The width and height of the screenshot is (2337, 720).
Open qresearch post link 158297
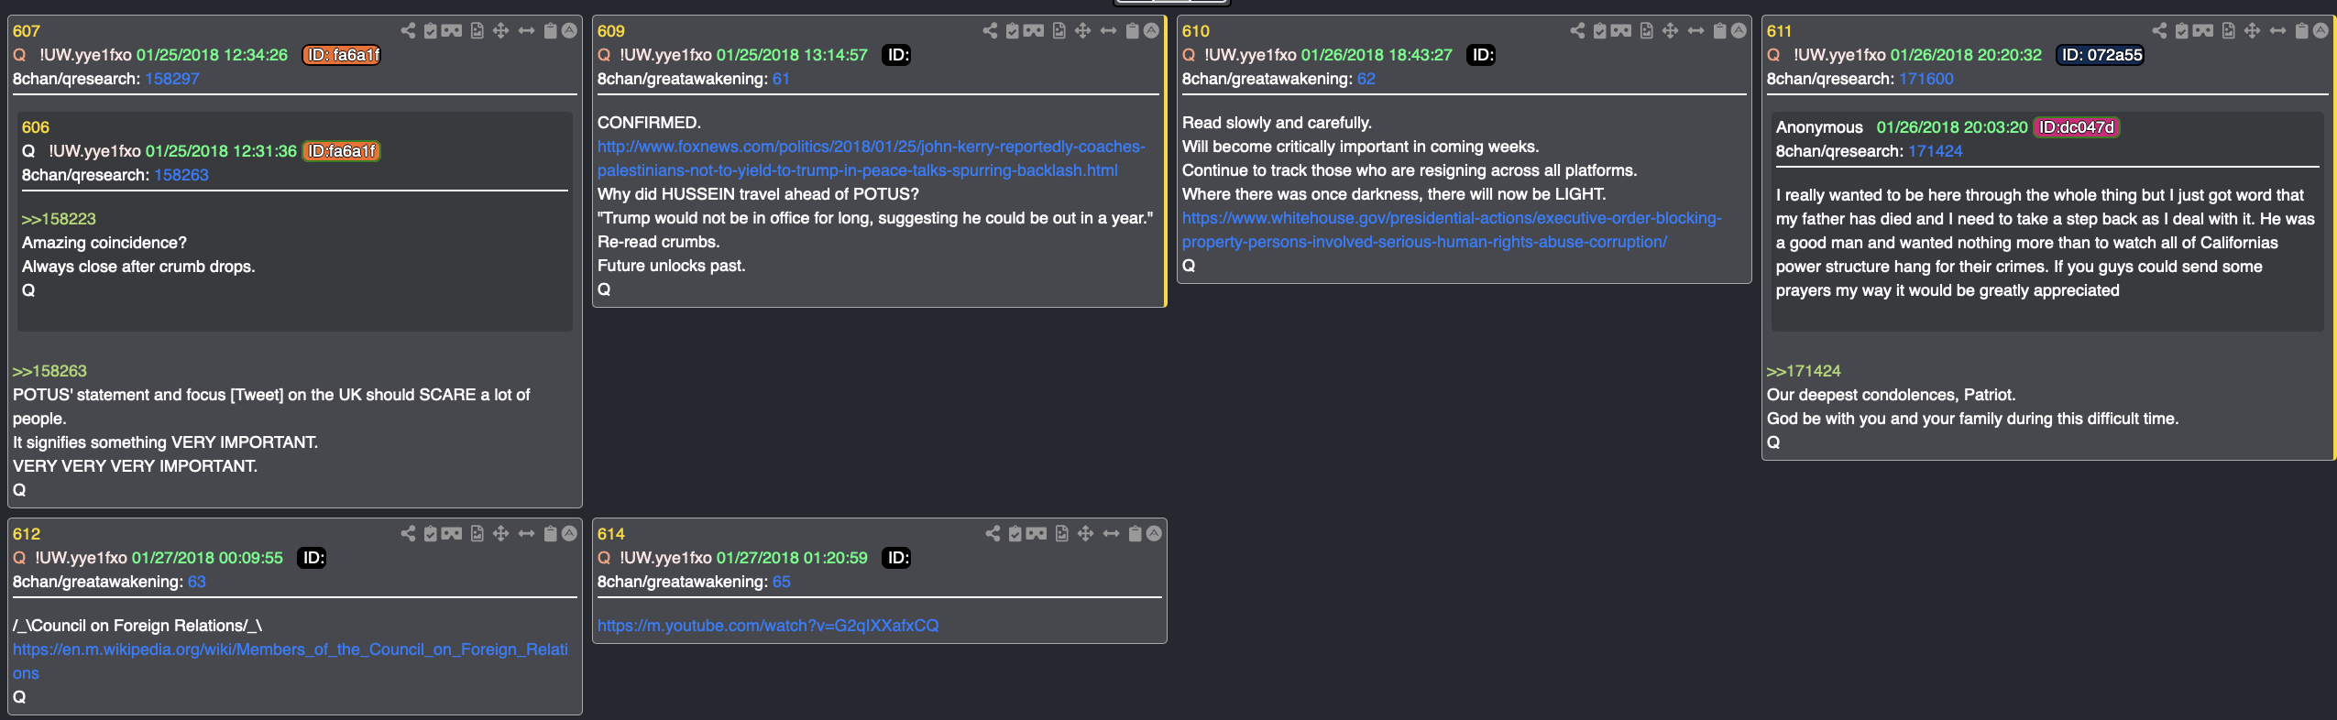click(172, 79)
